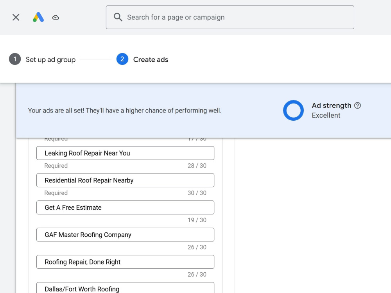The width and height of the screenshot is (391, 293).
Task: Edit the Dallas/Fort Worth Roofing headline
Action: pos(125,288)
